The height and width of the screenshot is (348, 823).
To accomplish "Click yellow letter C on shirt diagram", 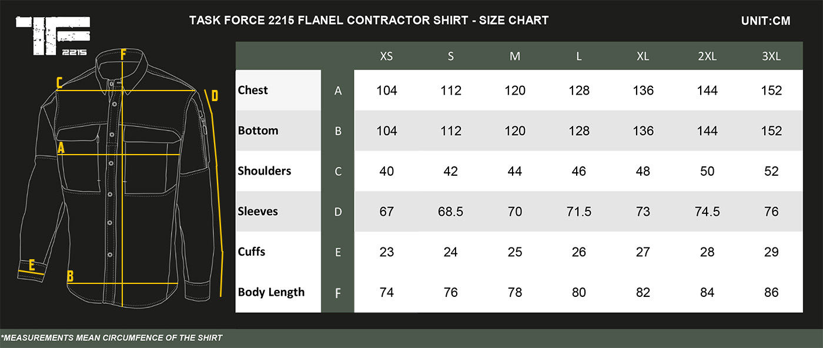I will point(59,83).
